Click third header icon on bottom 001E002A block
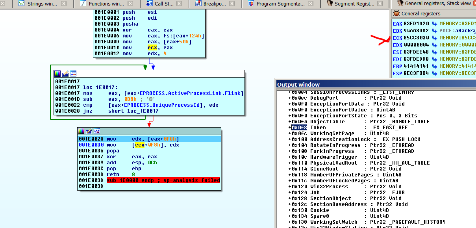This screenshot has width=476, height=228. 97,131
